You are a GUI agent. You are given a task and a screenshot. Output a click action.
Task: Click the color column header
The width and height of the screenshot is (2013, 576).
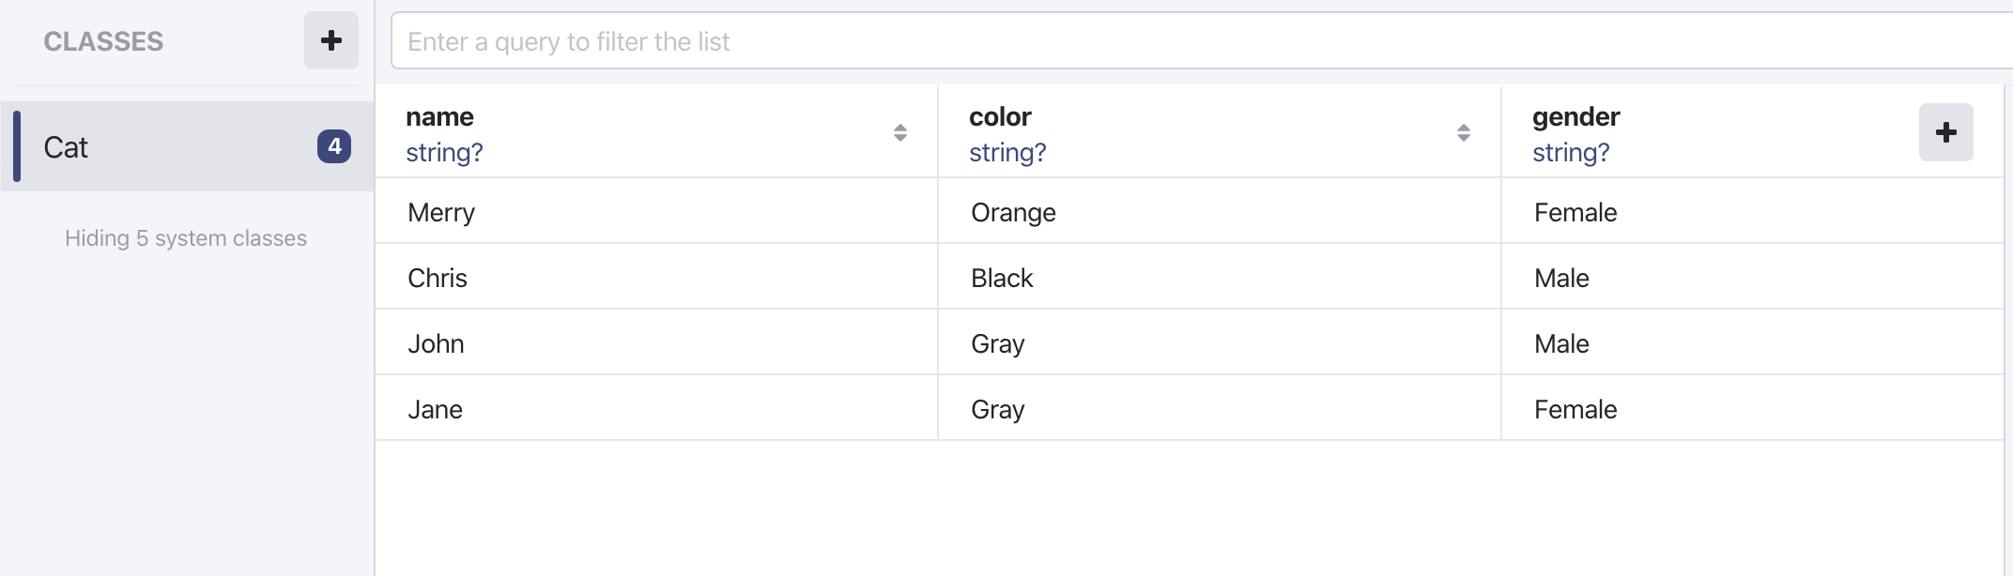point(1000,117)
